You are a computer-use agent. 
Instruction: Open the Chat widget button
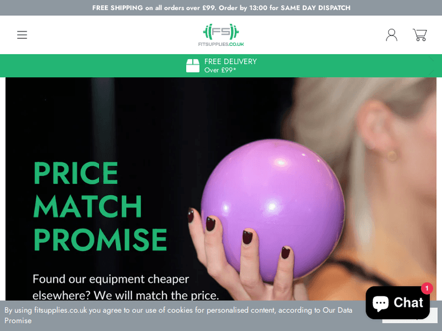click(398, 303)
